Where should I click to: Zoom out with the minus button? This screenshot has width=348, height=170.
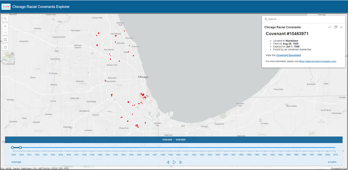[5, 32]
